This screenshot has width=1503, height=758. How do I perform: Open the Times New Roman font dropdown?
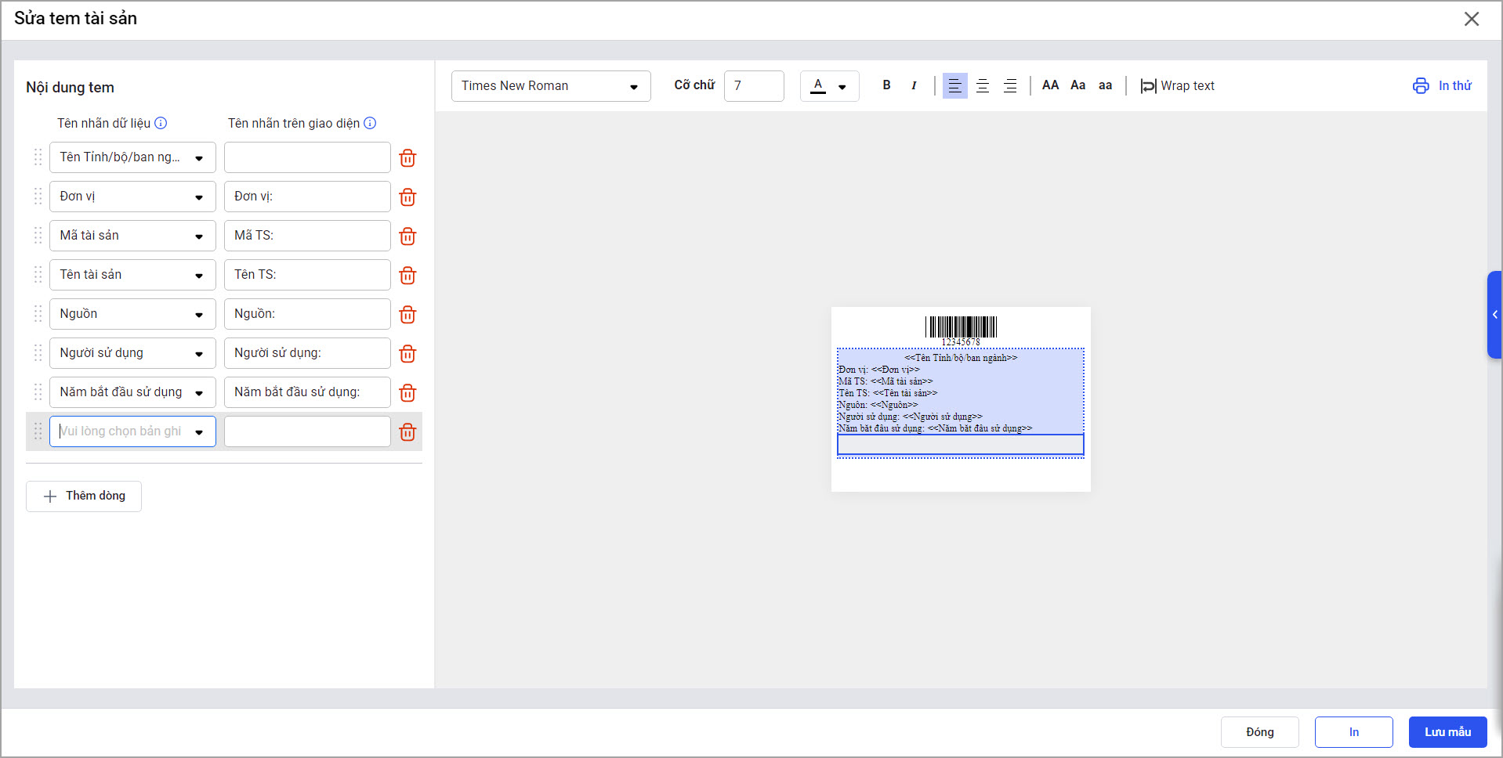[551, 86]
